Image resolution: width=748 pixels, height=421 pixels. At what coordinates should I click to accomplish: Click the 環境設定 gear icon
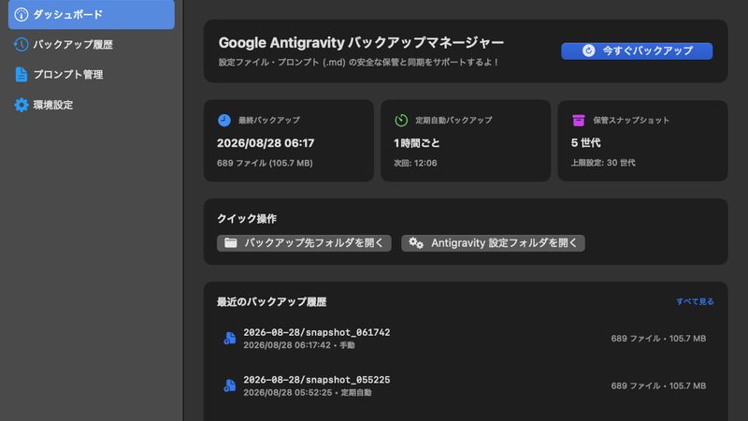coord(21,105)
